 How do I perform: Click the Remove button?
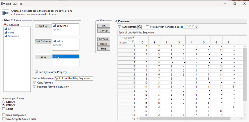click(x=104, y=39)
